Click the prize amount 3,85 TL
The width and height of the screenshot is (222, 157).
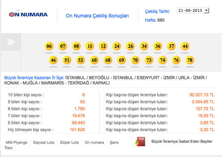(207, 123)
